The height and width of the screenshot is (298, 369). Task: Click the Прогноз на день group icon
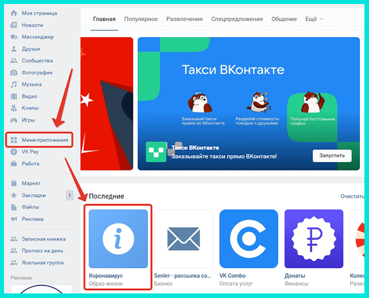14,251
